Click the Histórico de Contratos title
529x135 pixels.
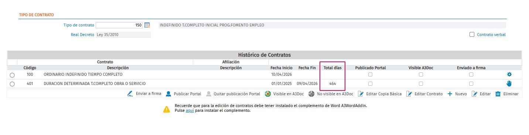[264, 55]
